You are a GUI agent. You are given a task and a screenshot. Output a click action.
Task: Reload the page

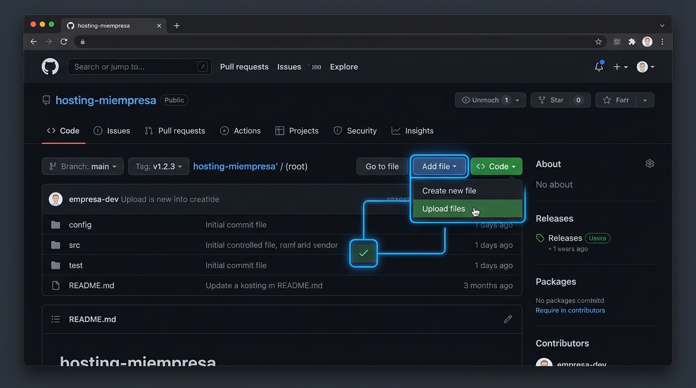pos(64,41)
